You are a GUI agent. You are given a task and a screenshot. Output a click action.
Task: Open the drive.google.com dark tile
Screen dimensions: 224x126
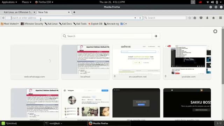point(136,104)
